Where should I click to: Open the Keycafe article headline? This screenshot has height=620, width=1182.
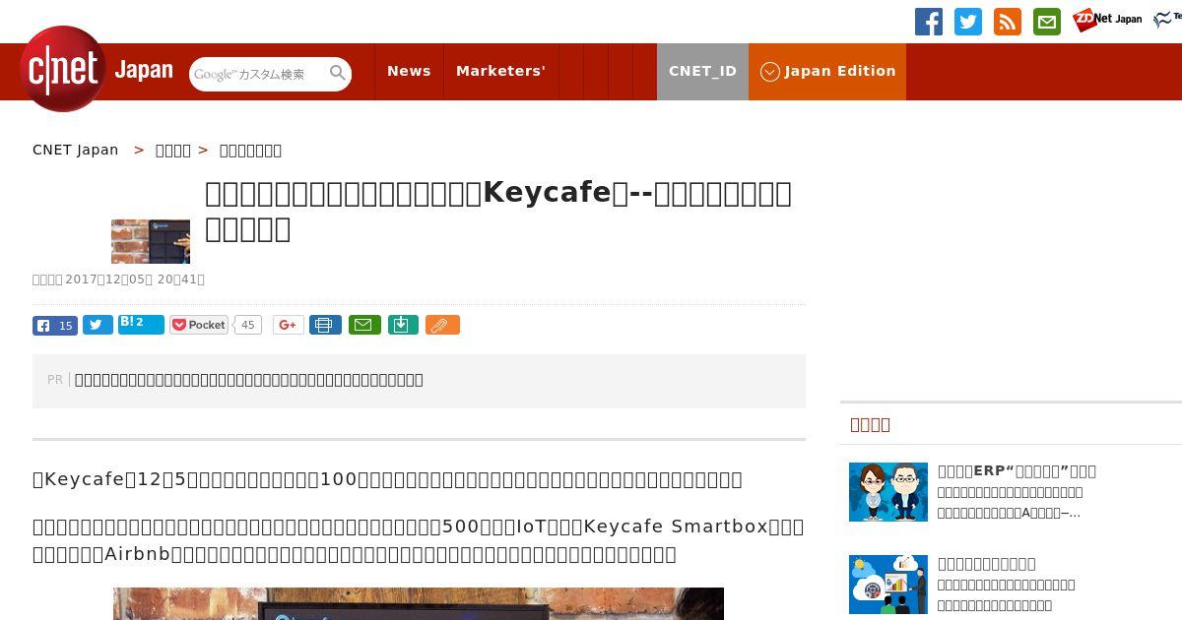pos(498,211)
